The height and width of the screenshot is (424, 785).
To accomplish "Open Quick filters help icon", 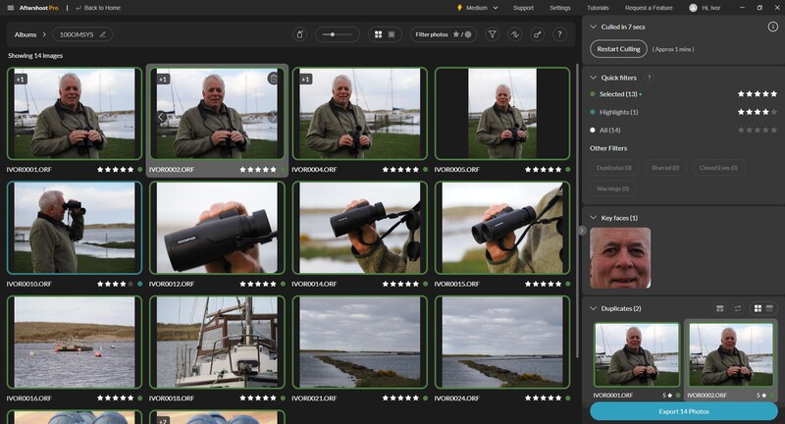I will [649, 78].
